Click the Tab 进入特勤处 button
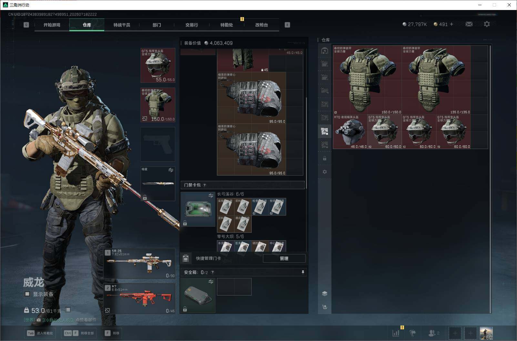This screenshot has width=517, height=341. 40,333
